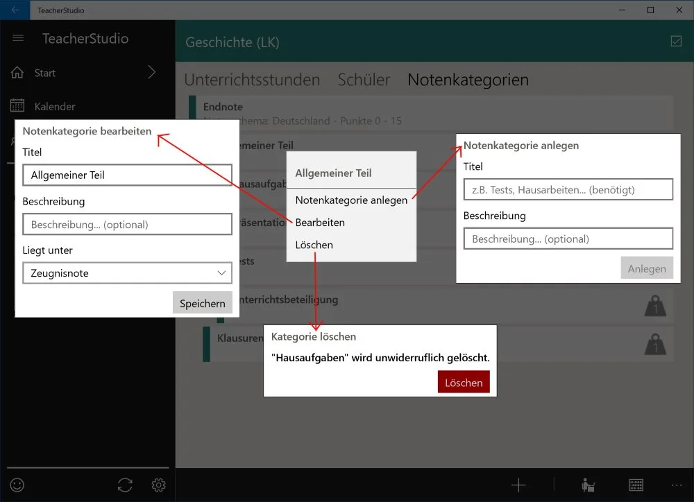Switch to the Unterrichtsstunden tab

252,80
